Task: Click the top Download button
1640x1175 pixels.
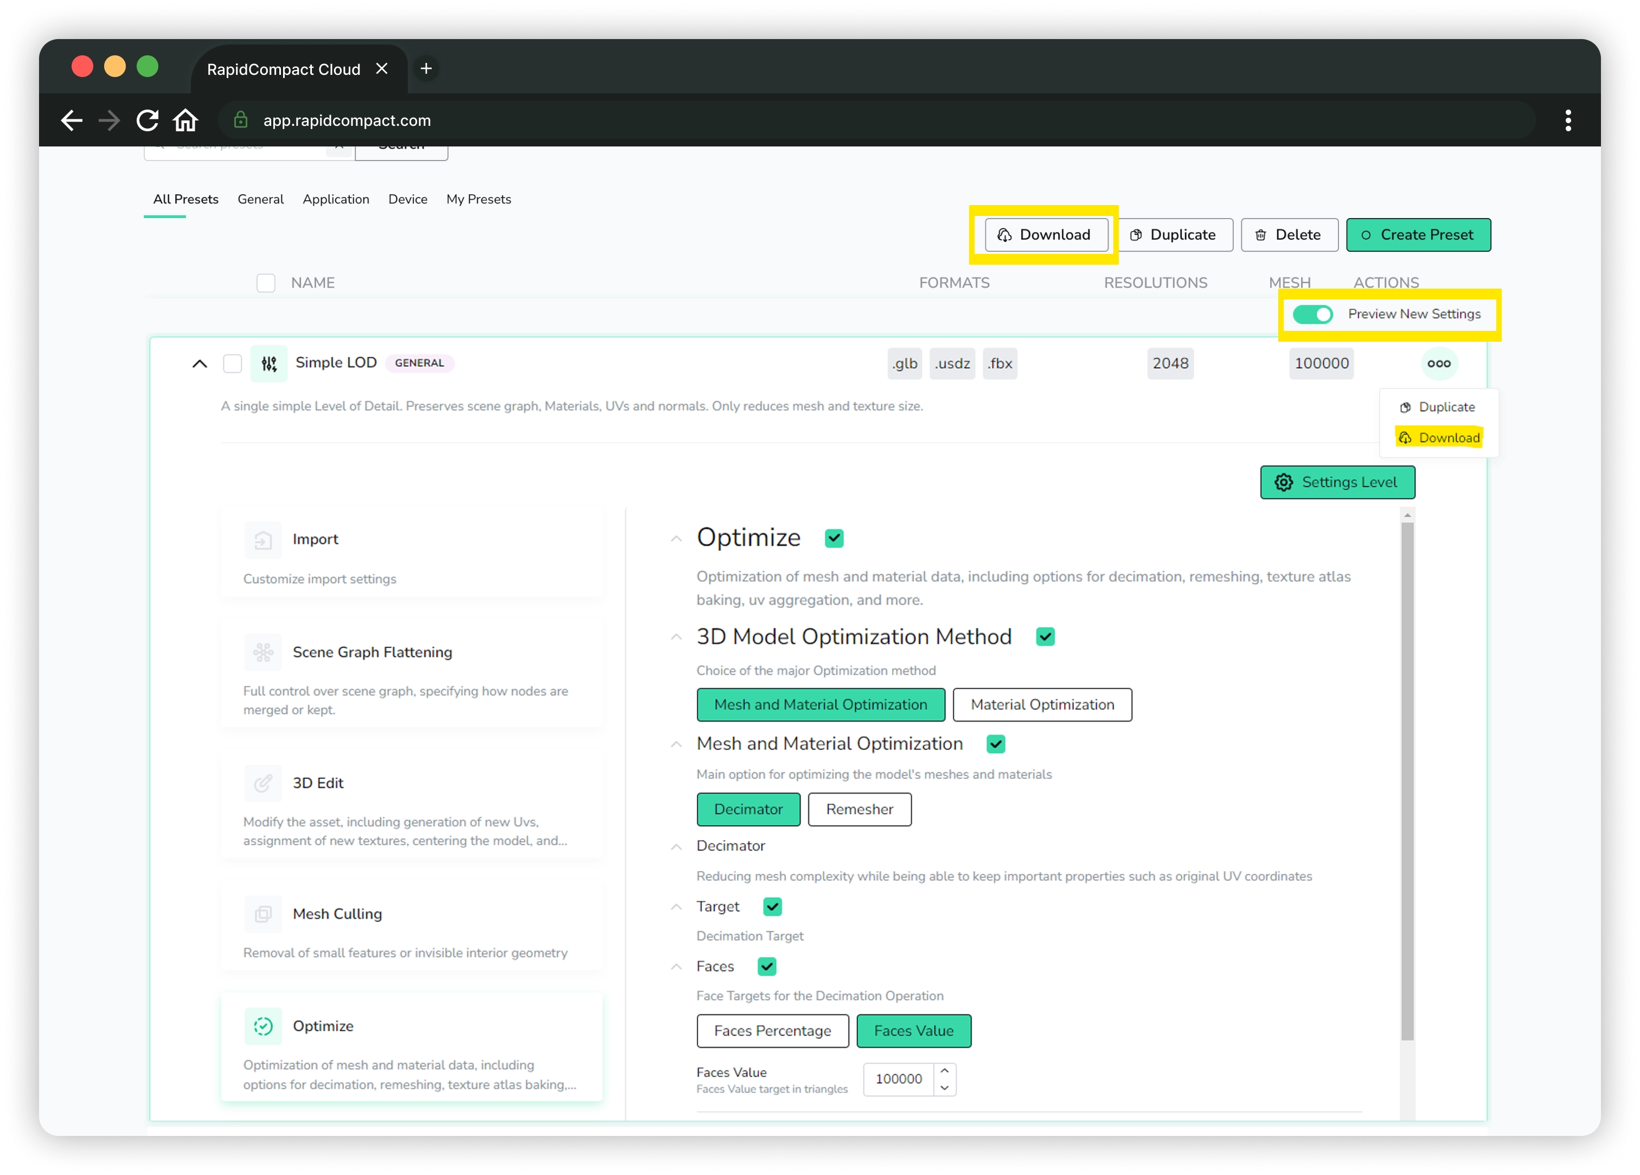Action: click(1046, 235)
